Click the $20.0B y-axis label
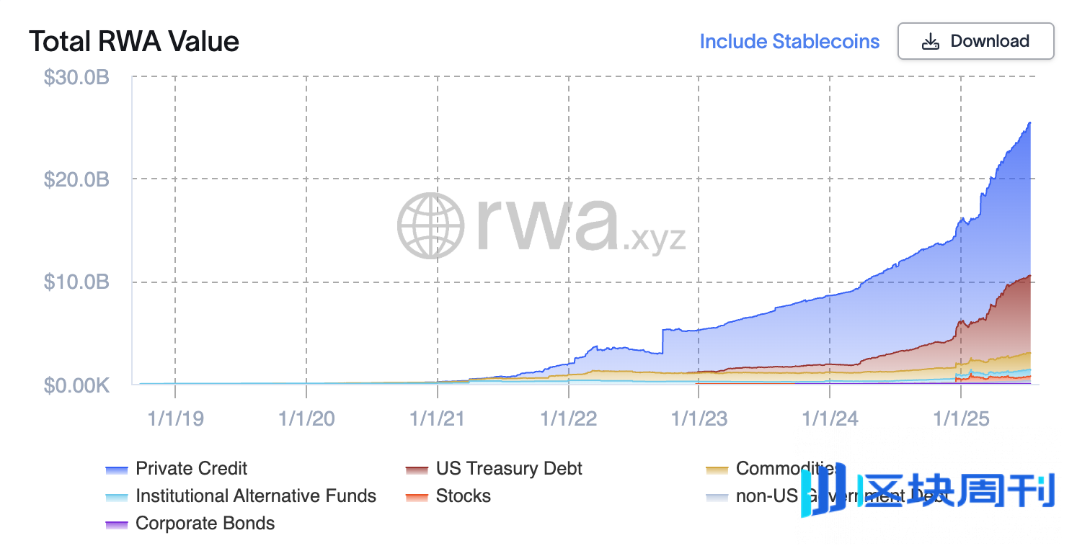Viewport: 1077px width, 556px height. pos(76,179)
